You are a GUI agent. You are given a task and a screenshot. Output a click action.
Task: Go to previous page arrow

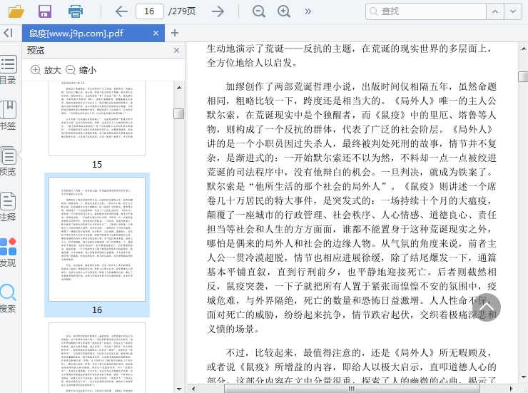(121, 11)
